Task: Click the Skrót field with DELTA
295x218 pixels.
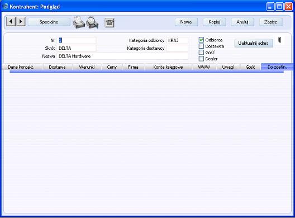Action: click(x=77, y=48)
